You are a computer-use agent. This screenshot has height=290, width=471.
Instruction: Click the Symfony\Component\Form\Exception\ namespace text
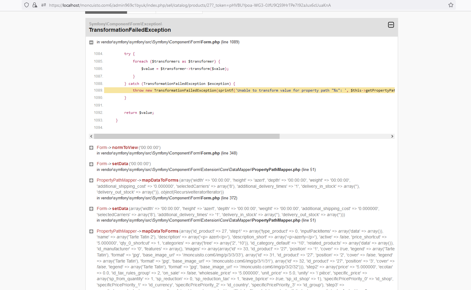click(x=125, y=24)
